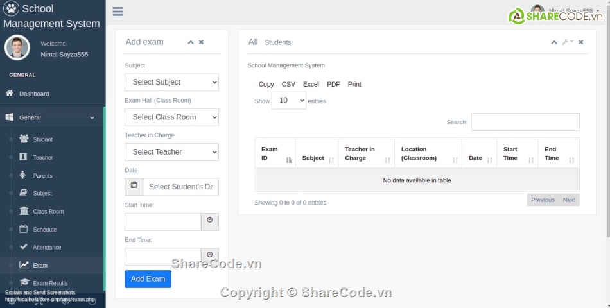Click the clock icon for End Time
The image size is (610, 308).
[210, 257]
